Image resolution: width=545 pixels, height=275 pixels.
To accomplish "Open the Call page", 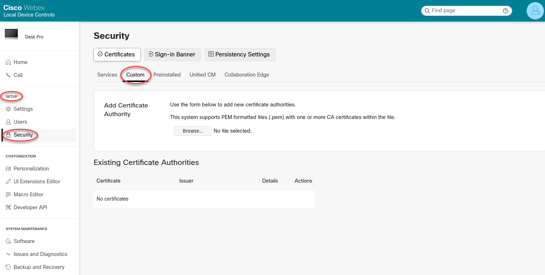I will tap(18, 75).
